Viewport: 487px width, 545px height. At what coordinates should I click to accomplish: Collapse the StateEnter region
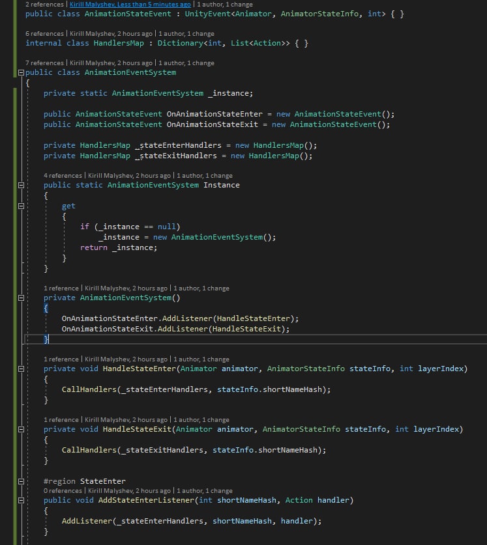tap(21, 481)
